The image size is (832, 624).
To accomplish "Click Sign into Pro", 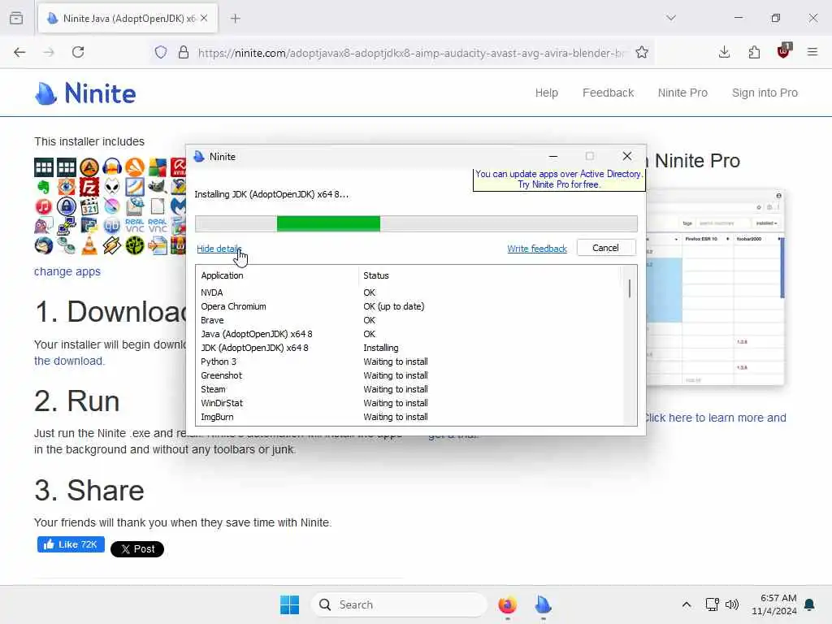I will click(x=765, y=93).
